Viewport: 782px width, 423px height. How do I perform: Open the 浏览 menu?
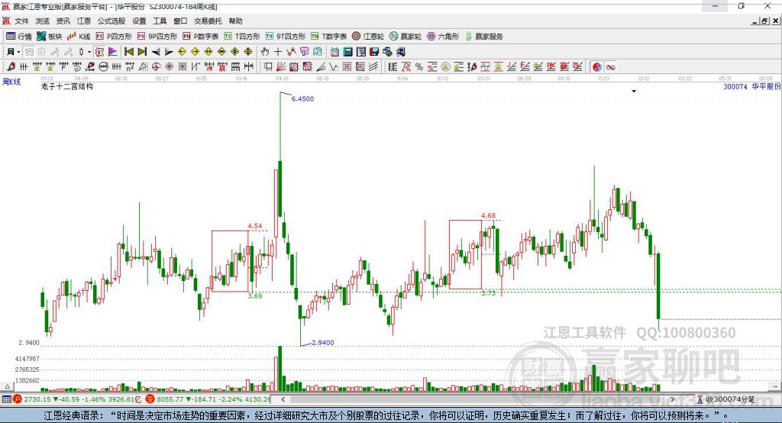pyautogui.click(x=43, y=21)
